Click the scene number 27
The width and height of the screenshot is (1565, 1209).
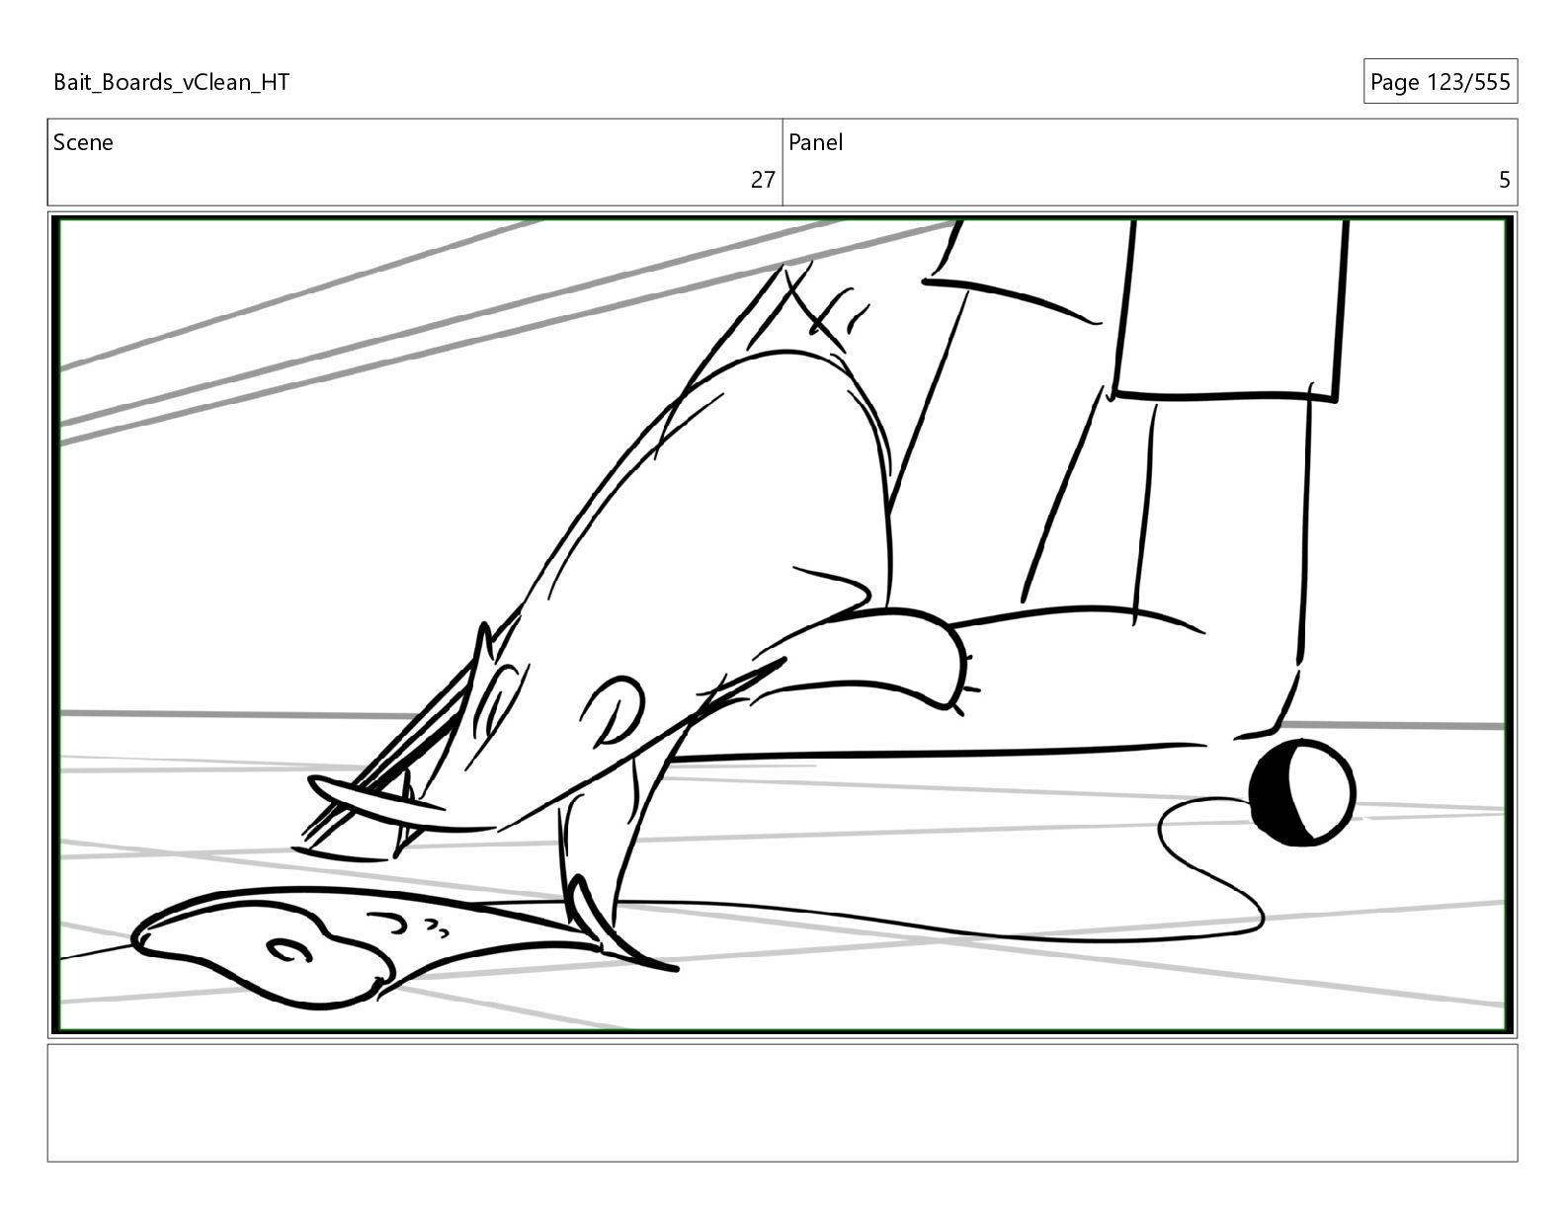tap(763, 180)
